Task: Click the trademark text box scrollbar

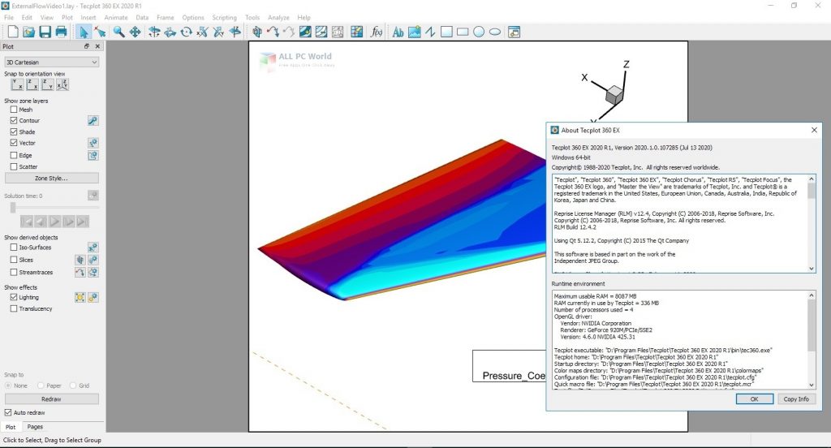Action: click(x=812, y=224)
